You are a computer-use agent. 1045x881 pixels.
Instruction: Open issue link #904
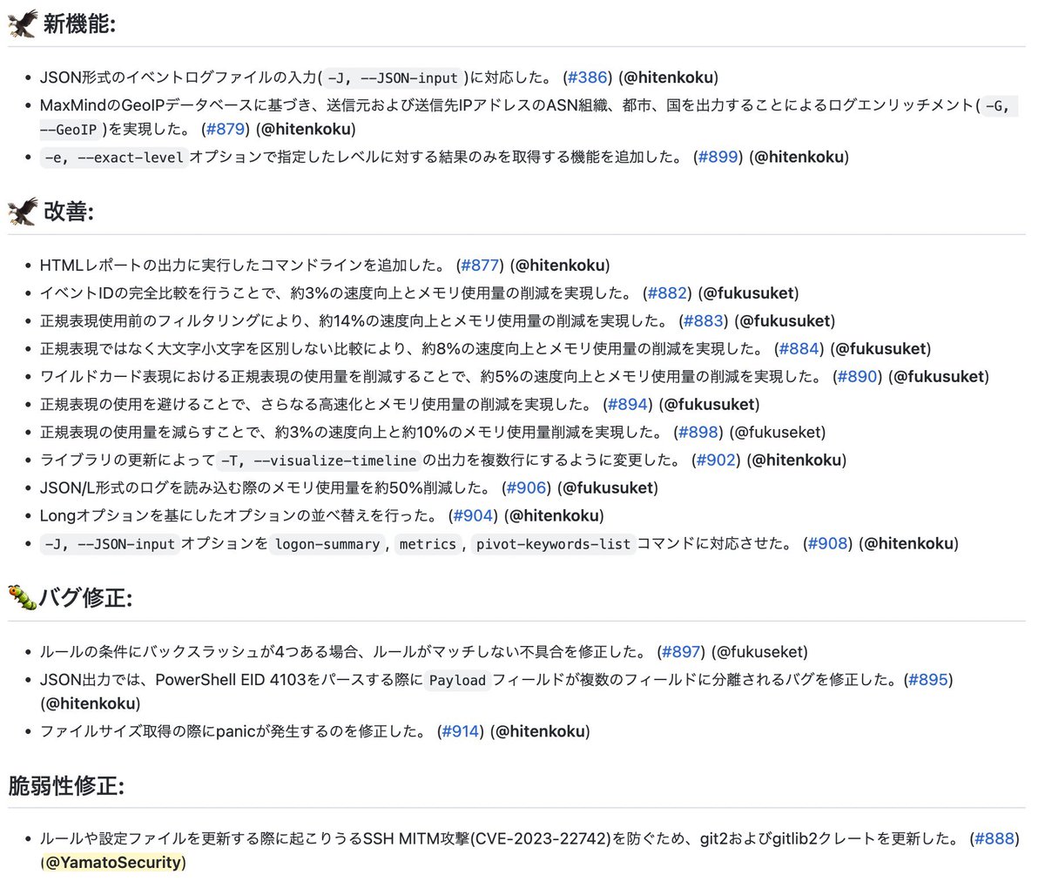474,516
